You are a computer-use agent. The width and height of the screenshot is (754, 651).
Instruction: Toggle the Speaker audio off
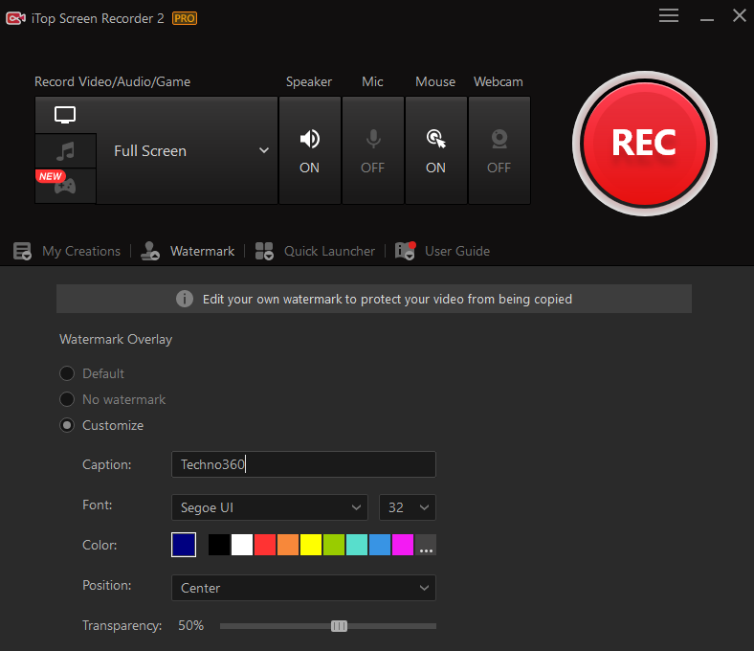pos(309,150)
